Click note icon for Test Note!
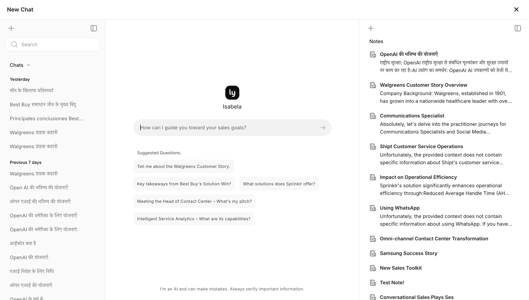This screenshot has height=300, width=529. click(373, 283)
